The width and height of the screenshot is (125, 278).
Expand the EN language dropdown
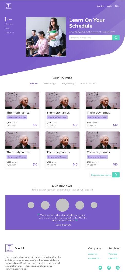click(x=117, y=6)
